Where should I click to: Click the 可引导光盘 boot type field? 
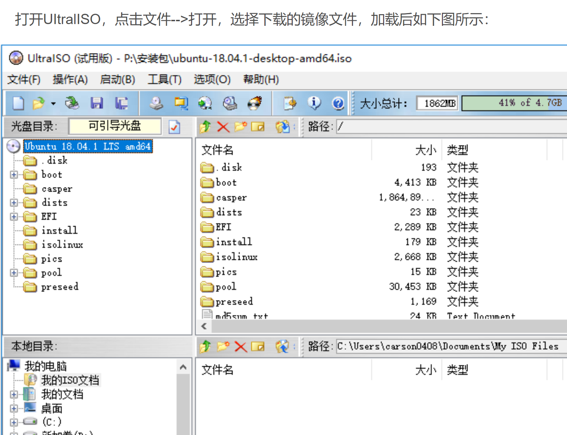(115, 126)
